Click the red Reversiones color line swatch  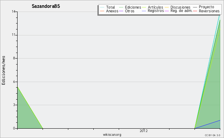pyautogui.click(x=195, y=11)
